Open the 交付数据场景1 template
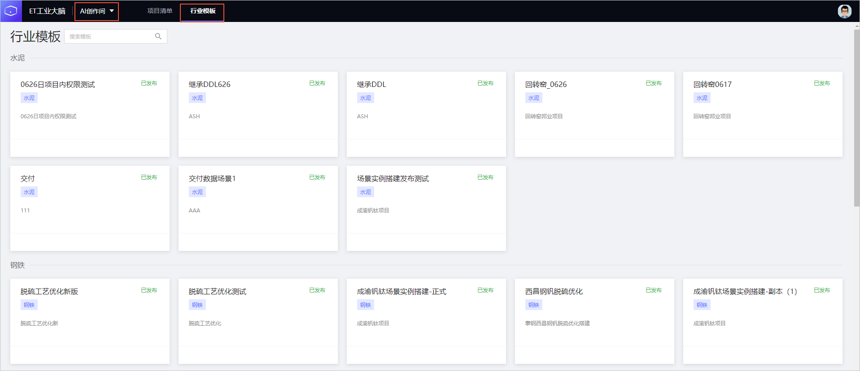 click(x=258, y=208)
